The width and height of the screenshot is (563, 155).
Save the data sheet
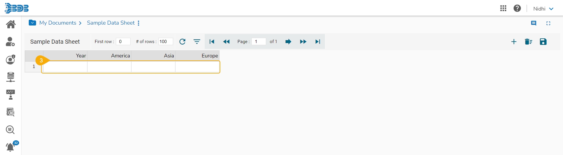pos(543,42)
